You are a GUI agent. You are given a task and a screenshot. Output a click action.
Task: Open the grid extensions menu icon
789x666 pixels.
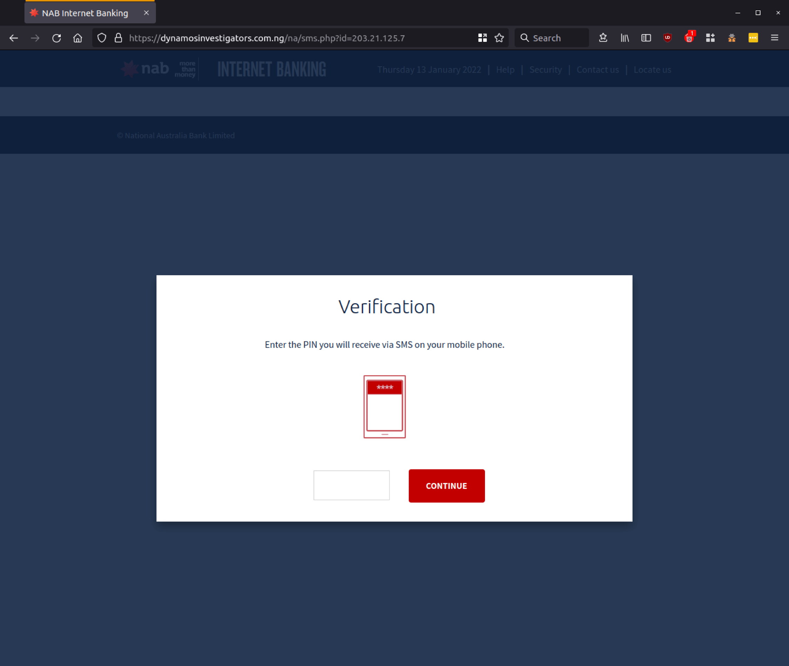pyautogui.click(x=710, y=38)
